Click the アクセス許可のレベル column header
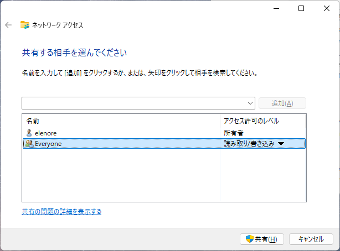Viewport: 340px width, 251px height. tap(251, 121)
